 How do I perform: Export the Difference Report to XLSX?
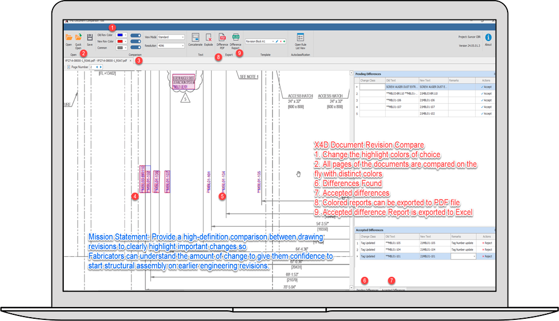pyautogui.click(x=236, y=37)
